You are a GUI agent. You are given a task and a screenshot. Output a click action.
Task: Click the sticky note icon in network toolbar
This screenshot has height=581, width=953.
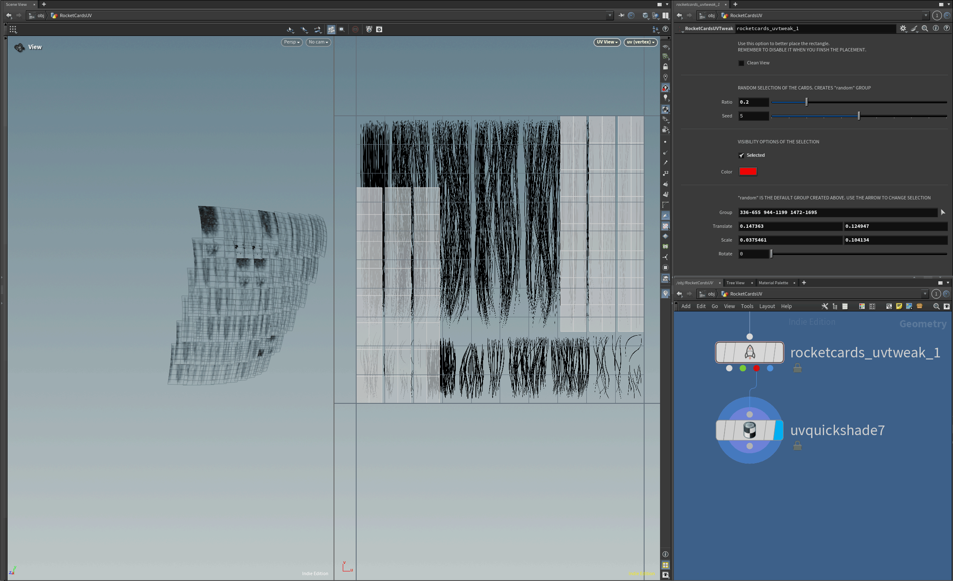tap(899, 306)
